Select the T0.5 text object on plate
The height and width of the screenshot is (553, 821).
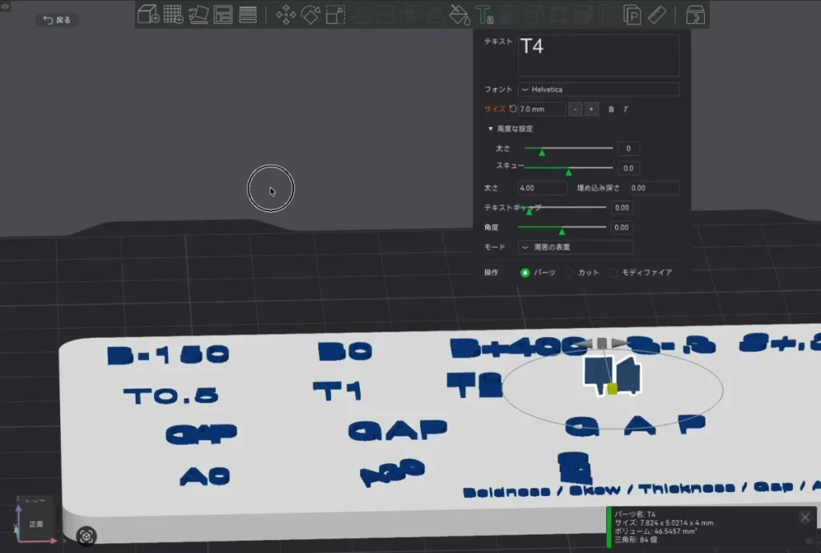pos(172,395)
